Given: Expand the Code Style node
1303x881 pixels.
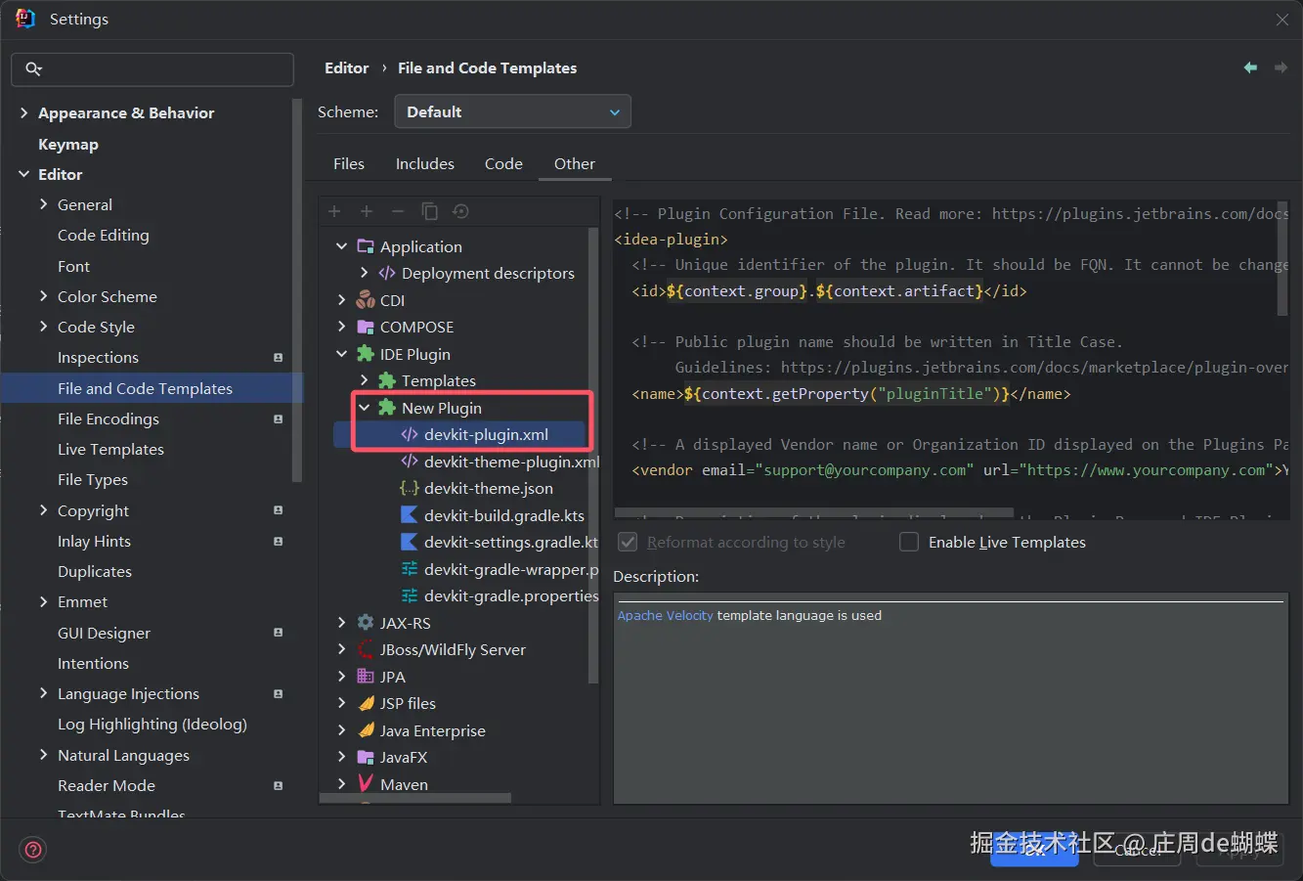Looking at the screenshot, I should click(x=43, y=327).
